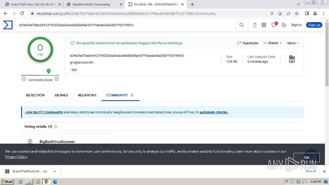Open the Chrome profile icon

pyautogui.click(x=315, y=13)
